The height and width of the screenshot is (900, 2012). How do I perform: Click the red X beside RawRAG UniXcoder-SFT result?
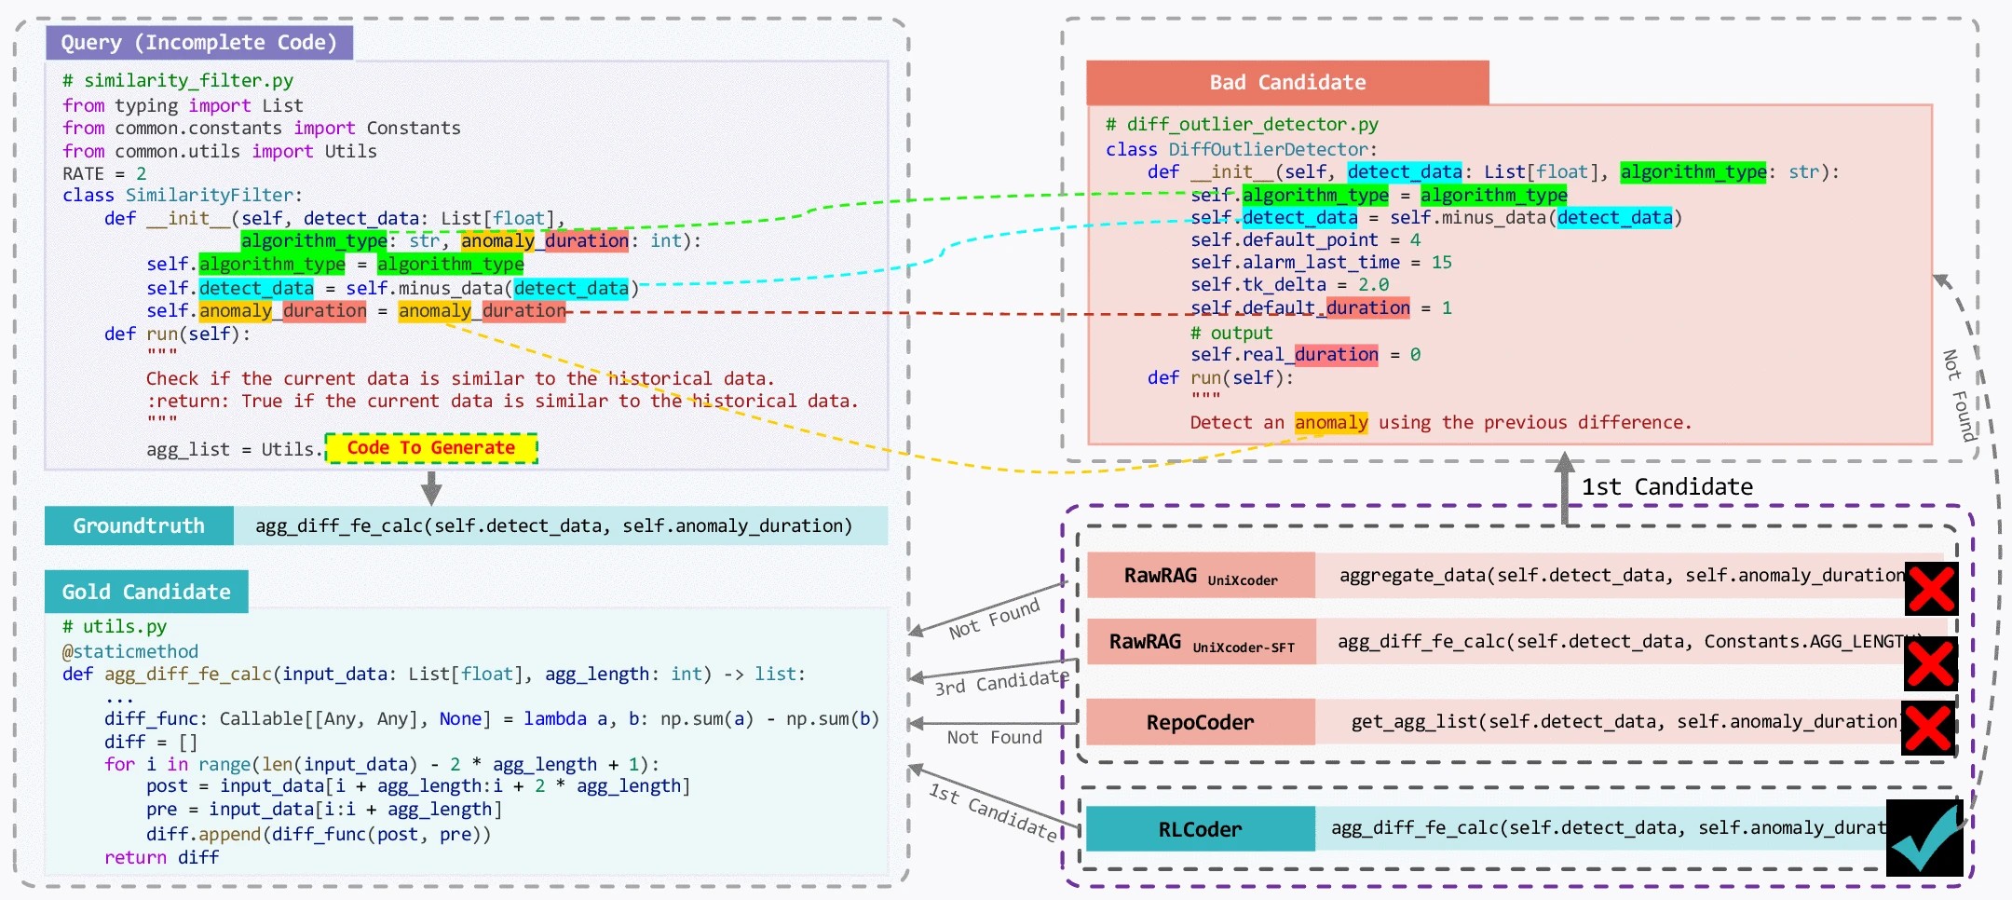pos(1930,663)
